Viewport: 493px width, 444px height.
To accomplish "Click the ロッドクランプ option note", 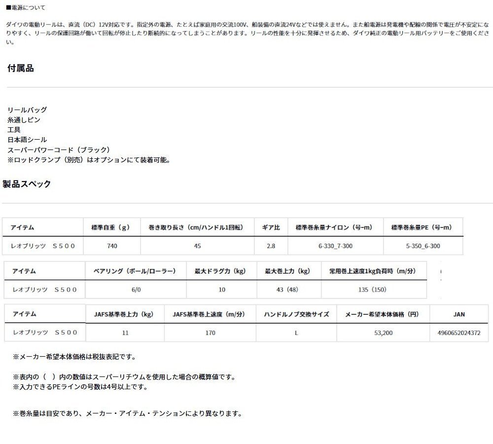I will (x=89, y=159).
